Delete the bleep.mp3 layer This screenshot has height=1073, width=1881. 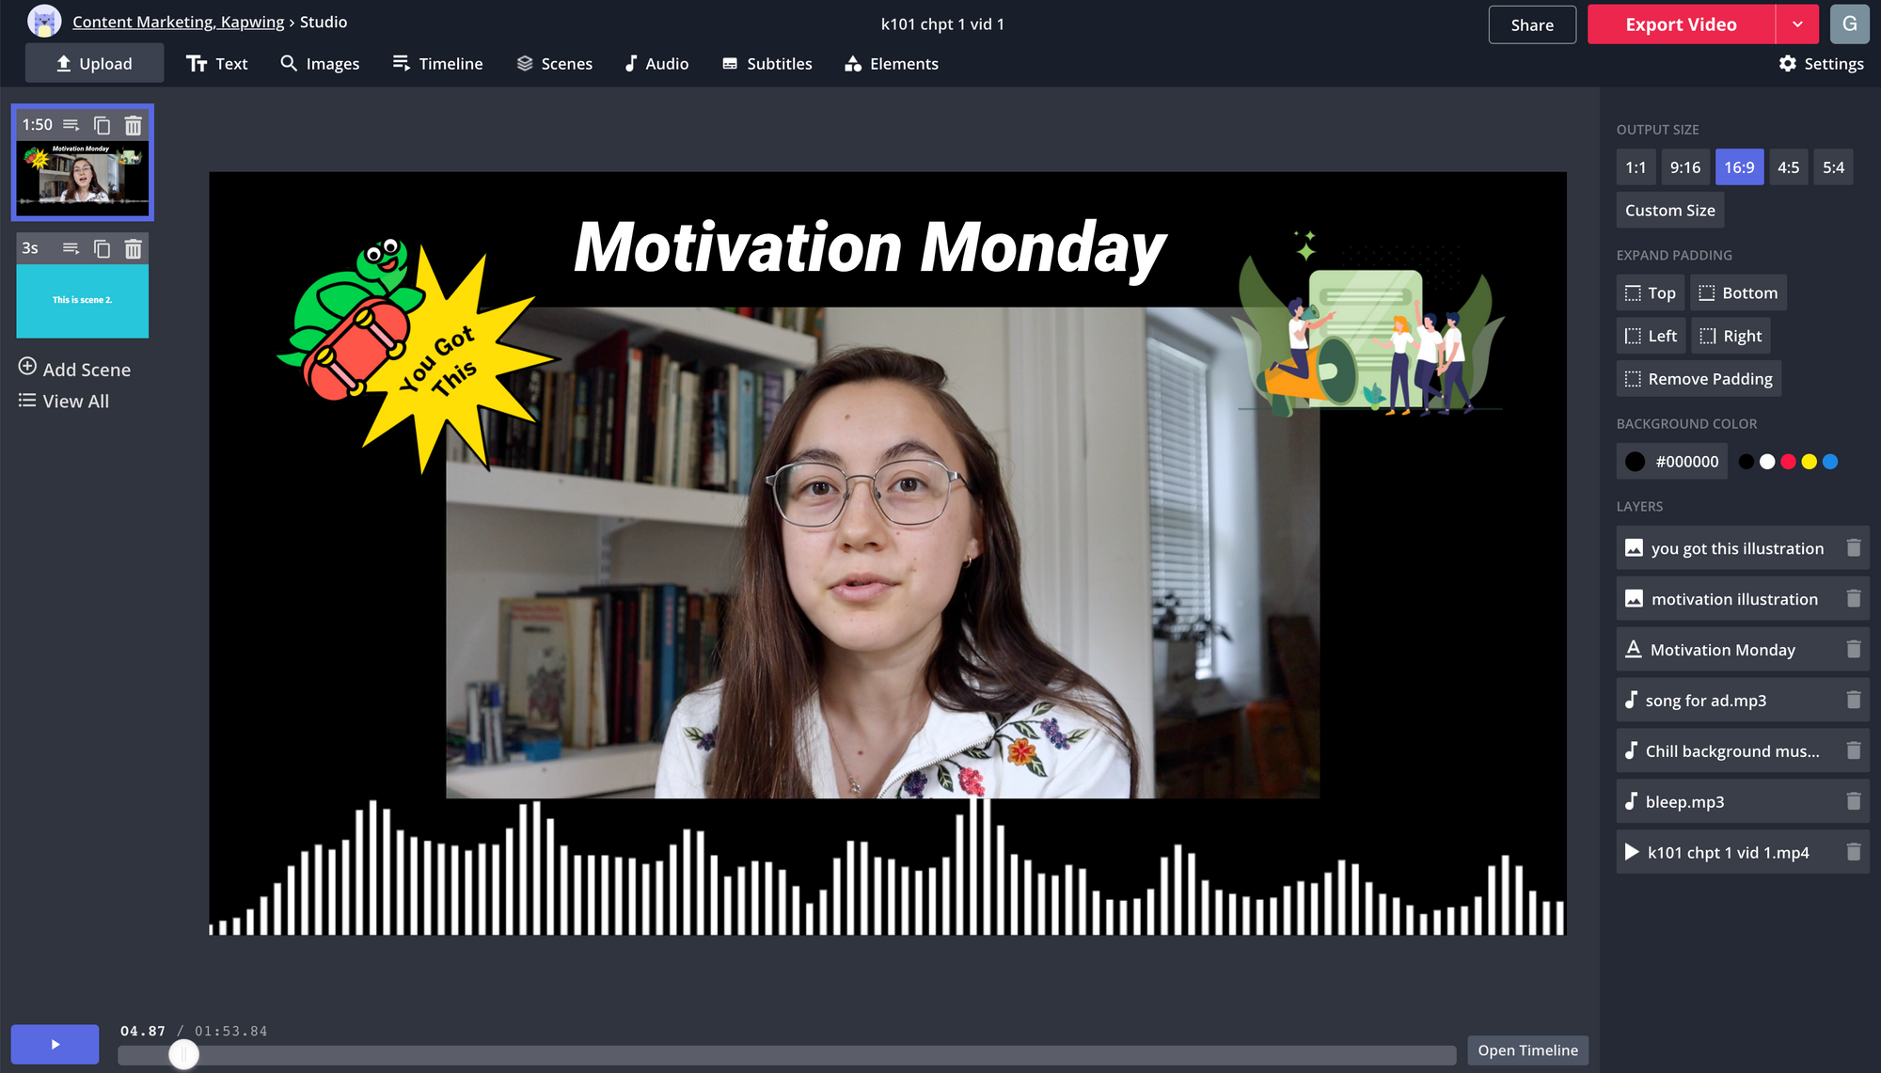tap(1853, 801)
